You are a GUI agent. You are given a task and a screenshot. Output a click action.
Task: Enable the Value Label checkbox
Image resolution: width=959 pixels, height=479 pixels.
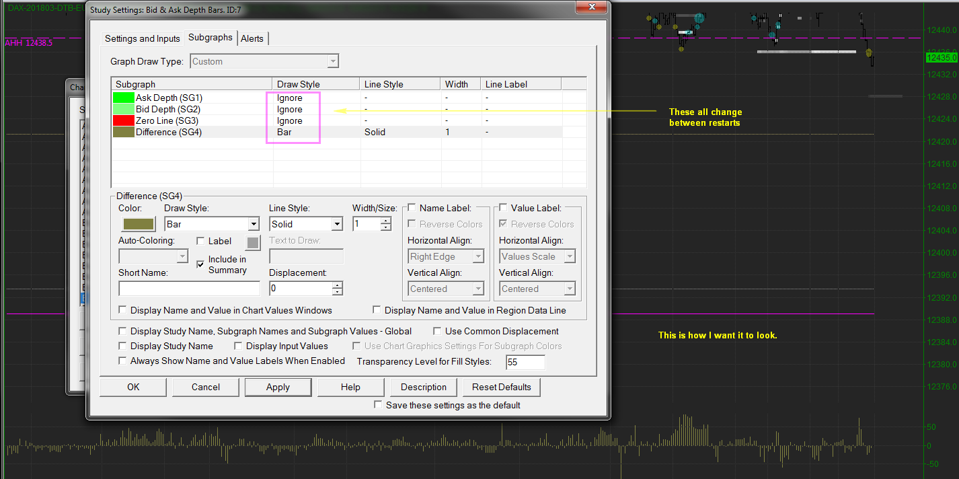(x=504, y=209)
